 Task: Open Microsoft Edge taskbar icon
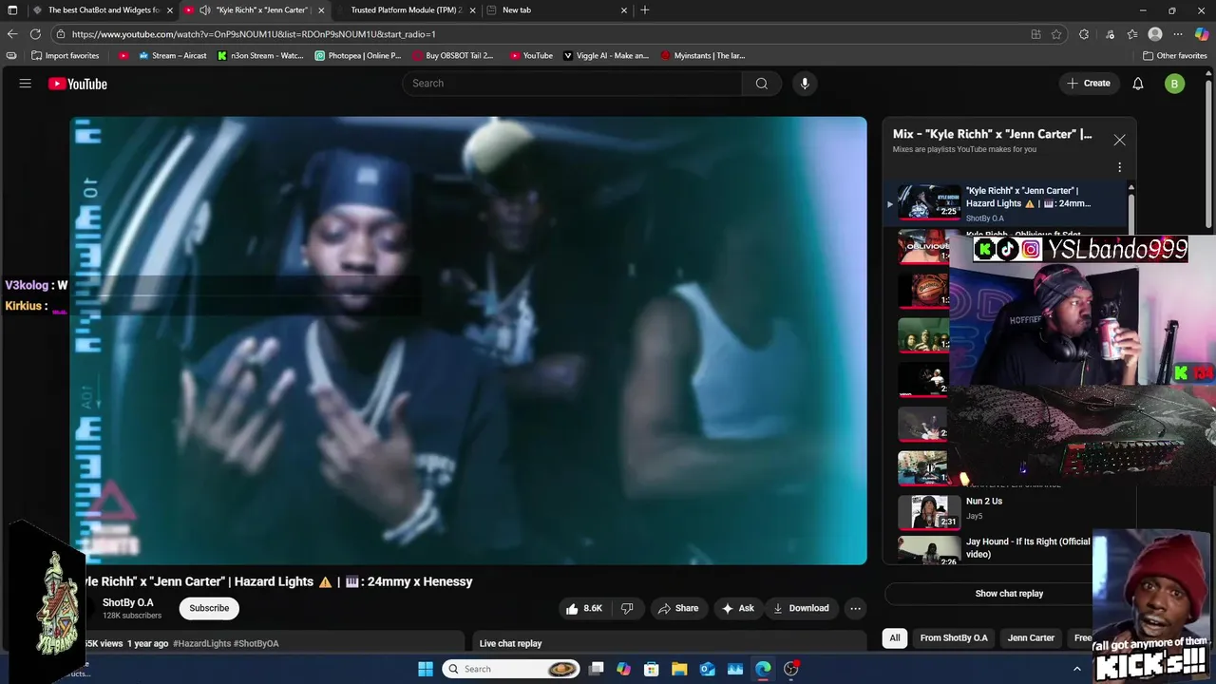click(763, 669)
